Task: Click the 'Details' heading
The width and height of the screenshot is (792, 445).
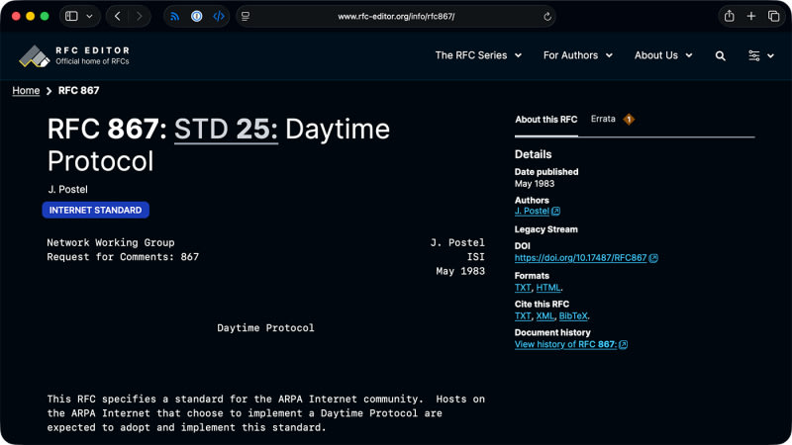Action: (533, 154)
